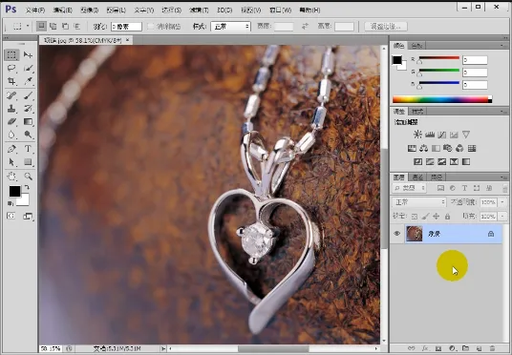Screen dimensions: 512x355
Task: Select the Zoom tool in toolbox
Action: click(28, 177)
